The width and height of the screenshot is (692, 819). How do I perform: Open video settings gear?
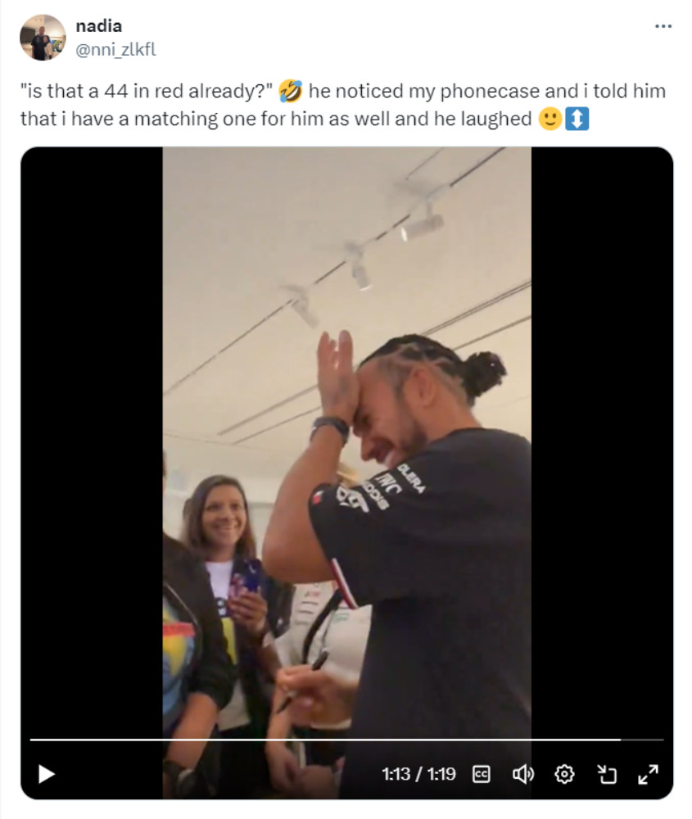(x=564, y=774)
